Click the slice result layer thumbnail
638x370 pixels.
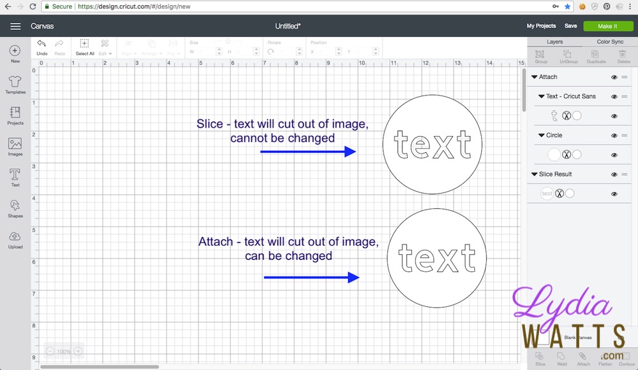(x=547, y=194)
